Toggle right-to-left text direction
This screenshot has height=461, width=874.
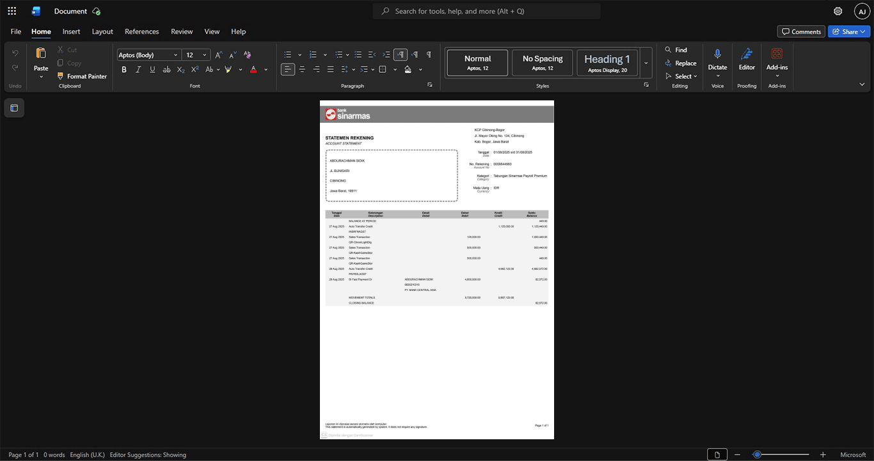pos(415,54)
